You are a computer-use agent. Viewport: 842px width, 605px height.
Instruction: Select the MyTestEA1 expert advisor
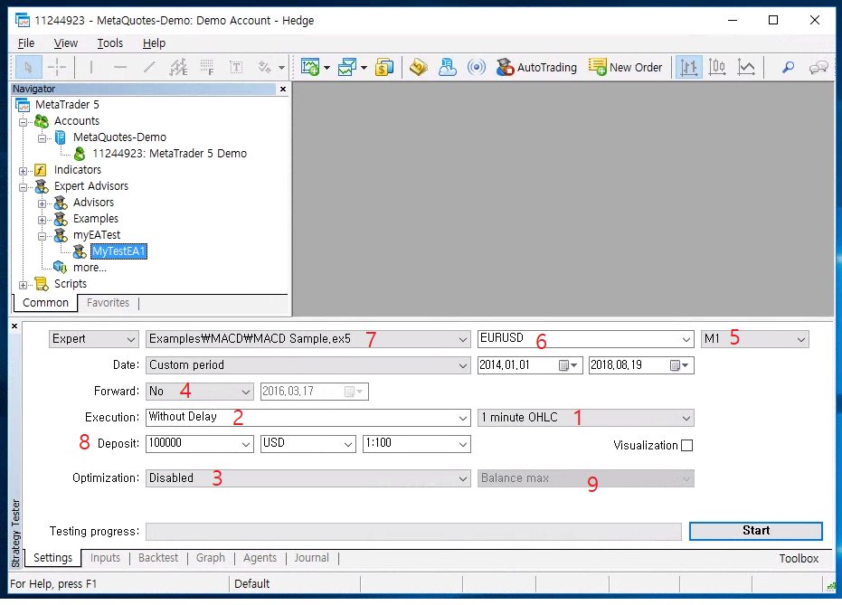(118, 251)
